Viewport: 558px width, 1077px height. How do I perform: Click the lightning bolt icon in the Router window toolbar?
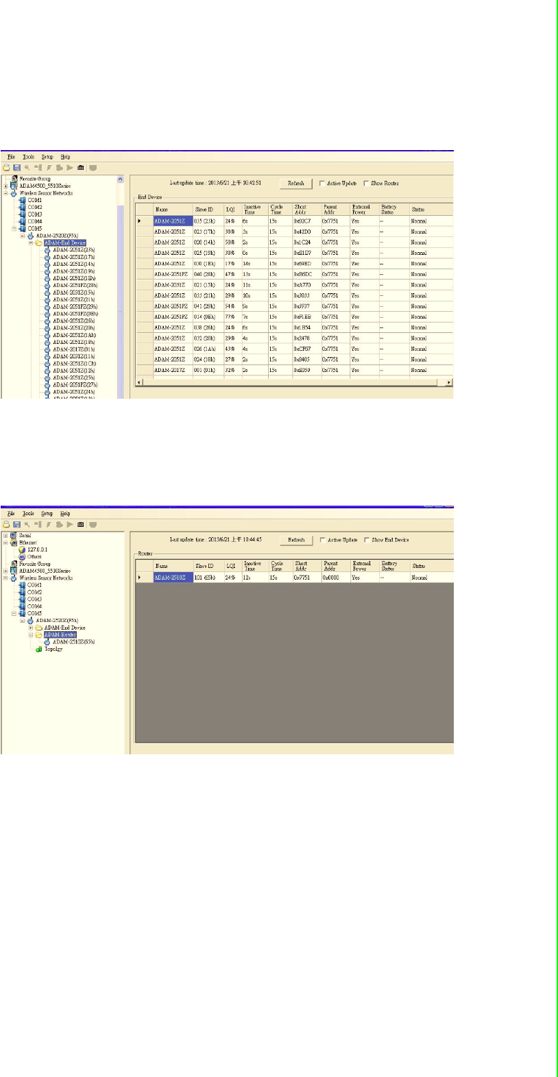(x=49, y=524)
